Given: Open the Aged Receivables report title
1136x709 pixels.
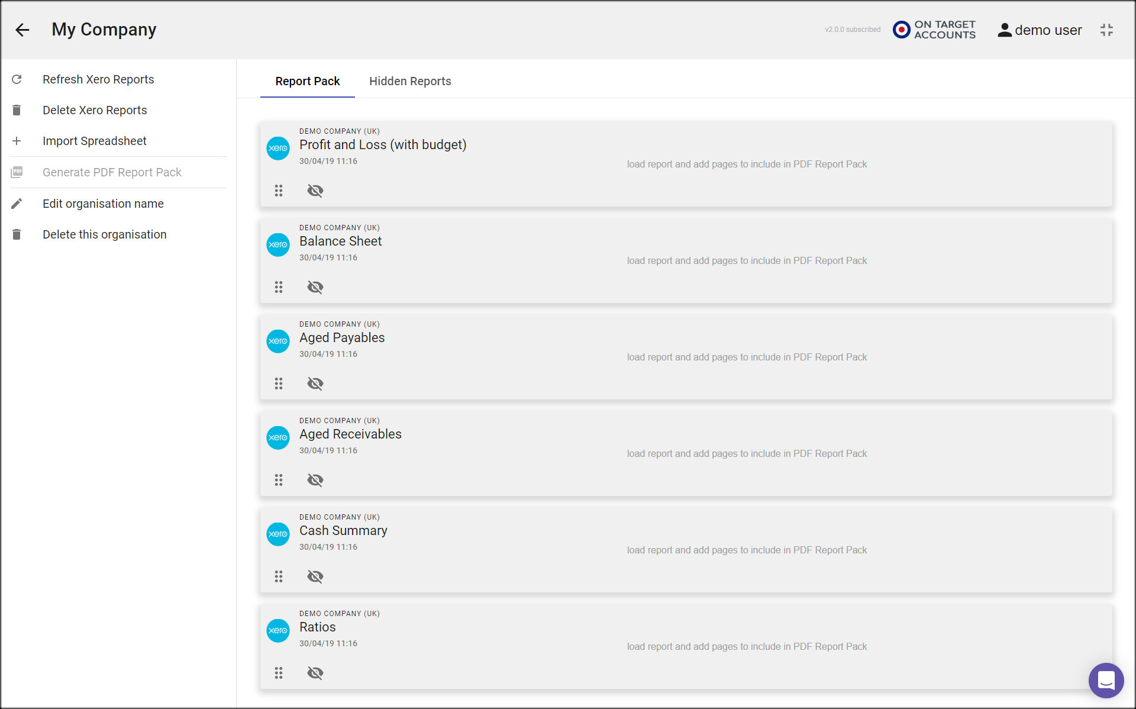Looking at the screenshot, I should (x=350, y=434).
